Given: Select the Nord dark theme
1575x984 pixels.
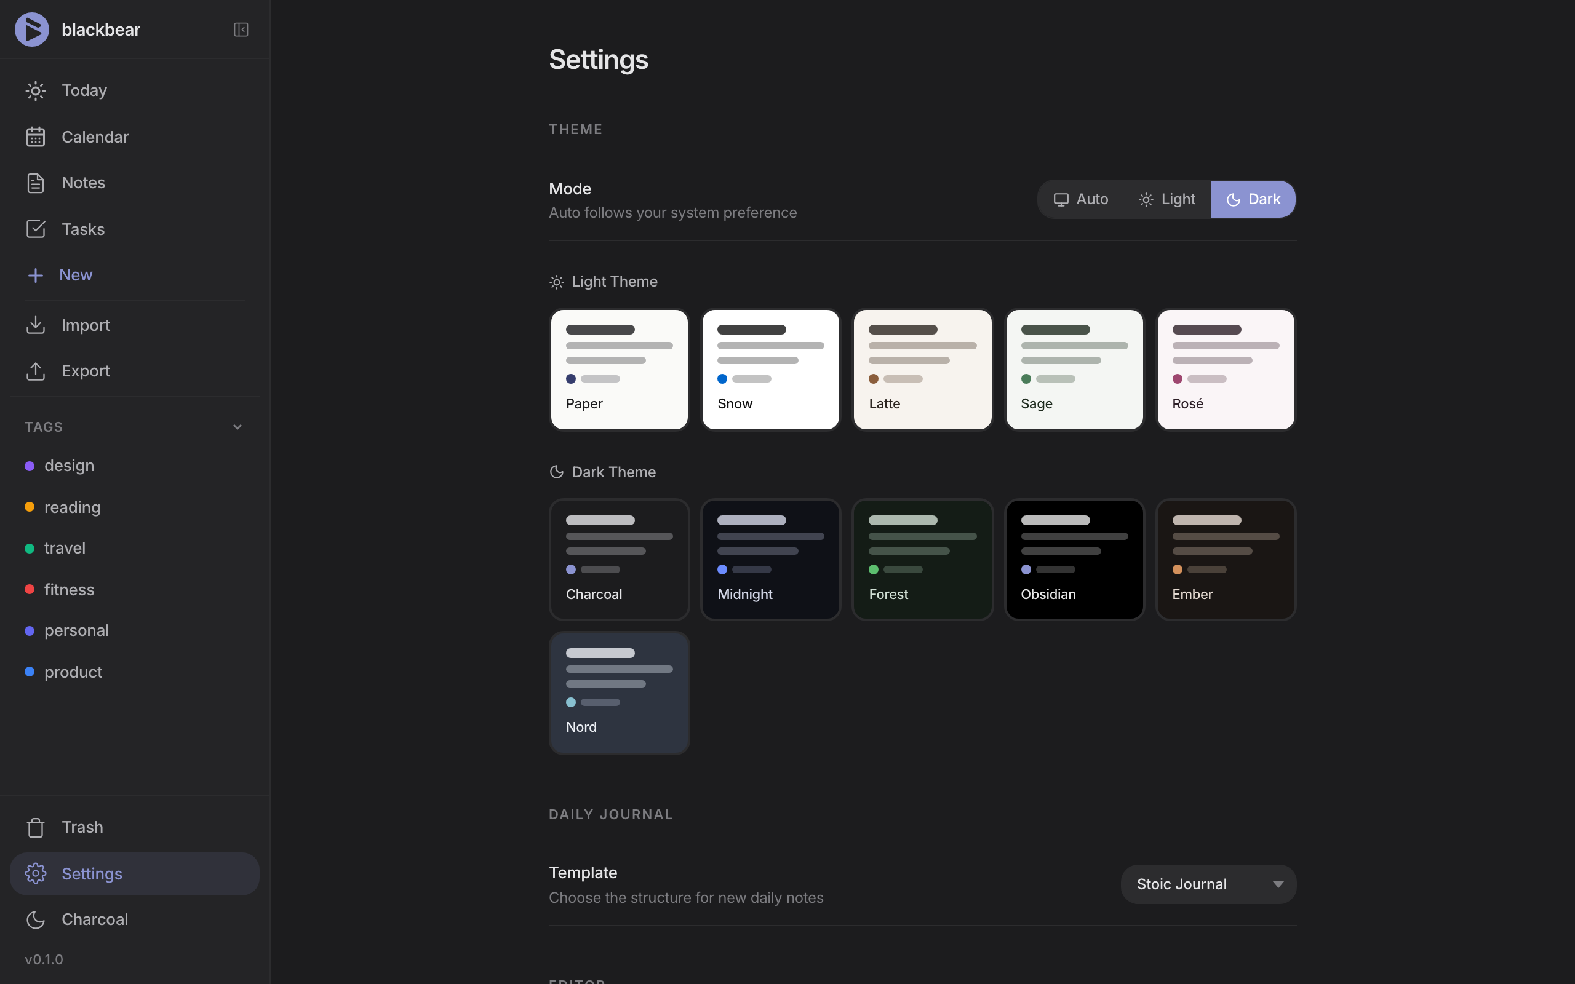Looking at the screenshot, I should click(x=618, y=693).
